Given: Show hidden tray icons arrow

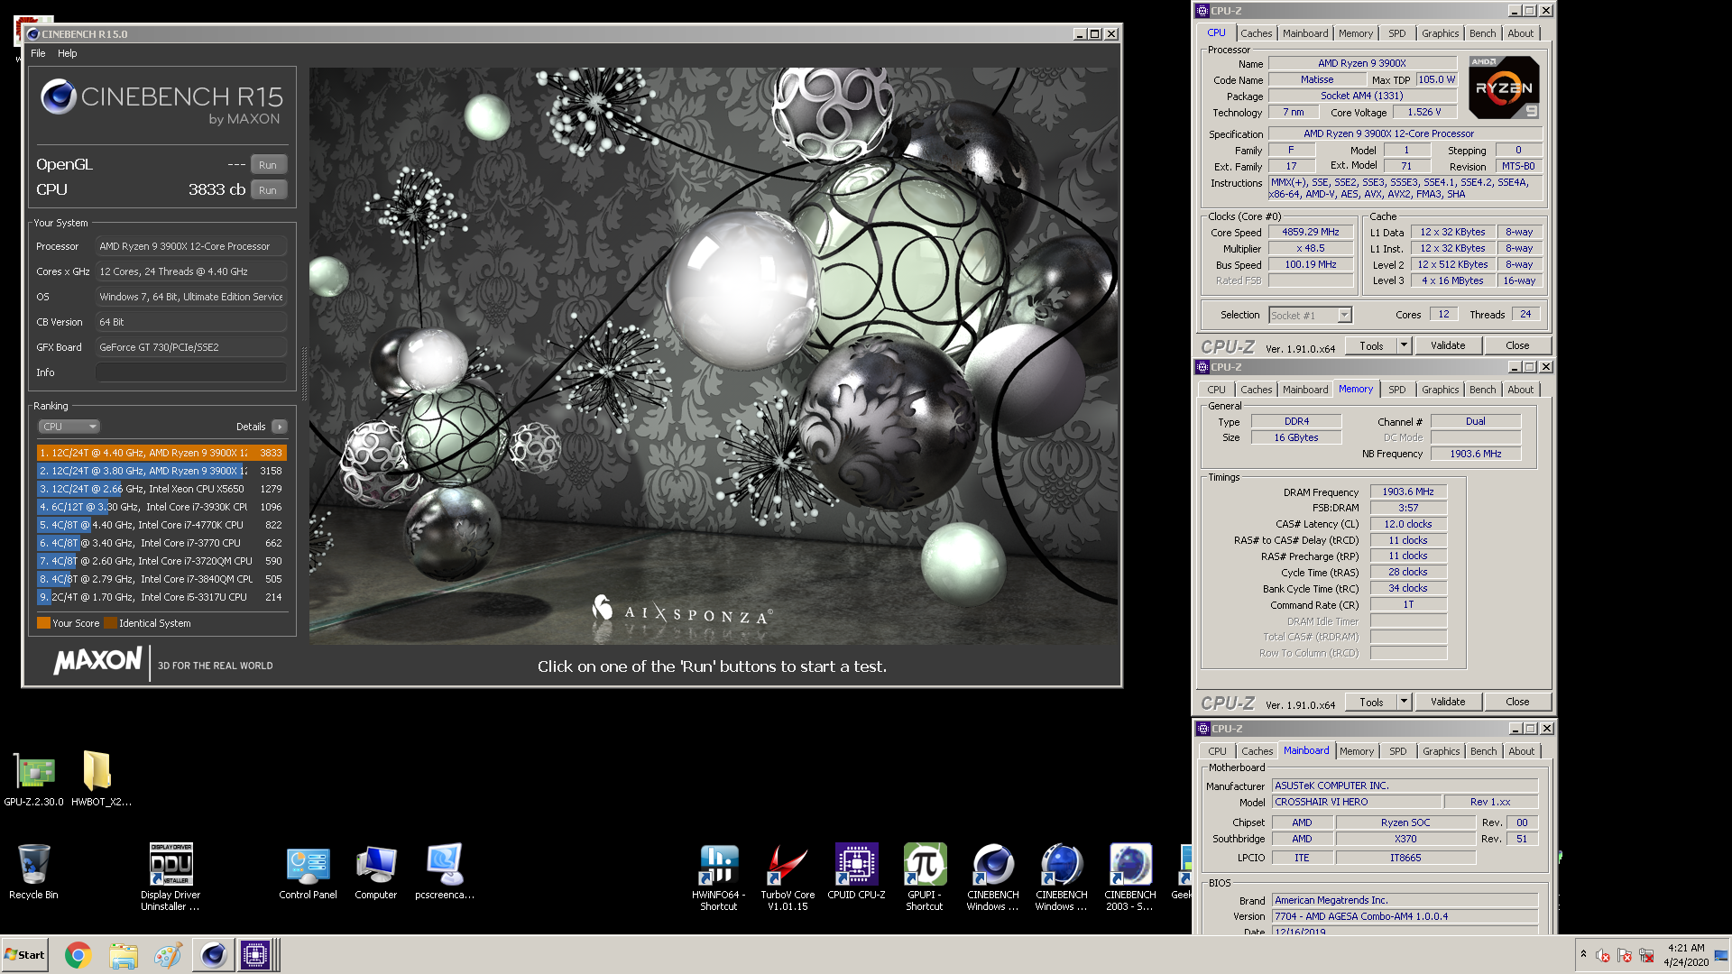Looking at the screenshot, I should [1583, 954].
